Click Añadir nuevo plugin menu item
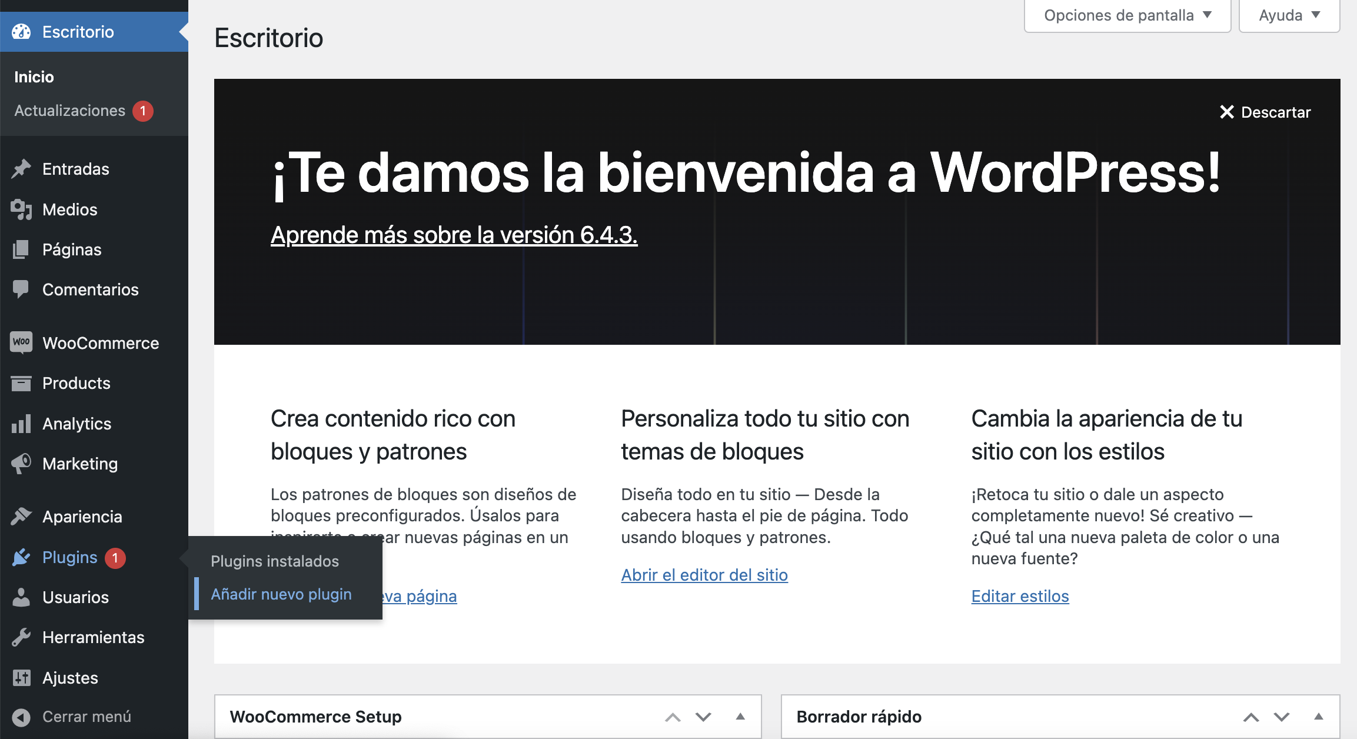Viewport: 1357px width, 739px height. tap(280, 594)
